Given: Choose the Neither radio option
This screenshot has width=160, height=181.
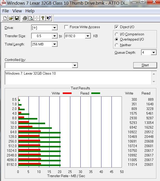Looking at the screenshot, I should point(116,45).
